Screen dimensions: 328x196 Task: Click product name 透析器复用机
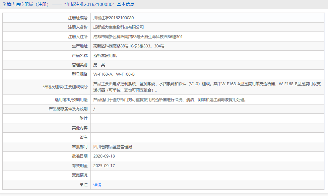[x=105, y=55]
